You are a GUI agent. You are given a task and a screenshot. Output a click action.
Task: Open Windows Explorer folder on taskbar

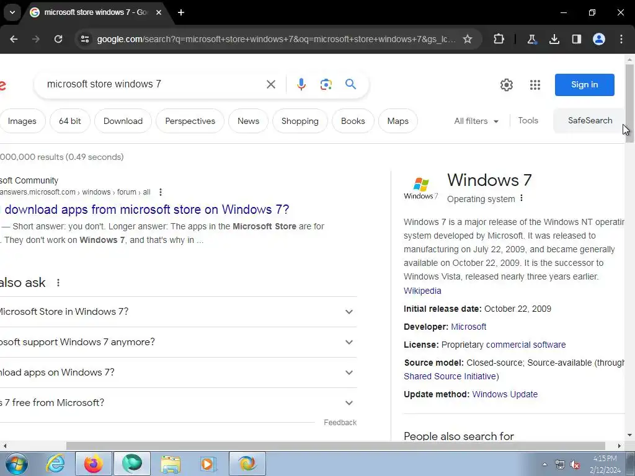[171, 464]
